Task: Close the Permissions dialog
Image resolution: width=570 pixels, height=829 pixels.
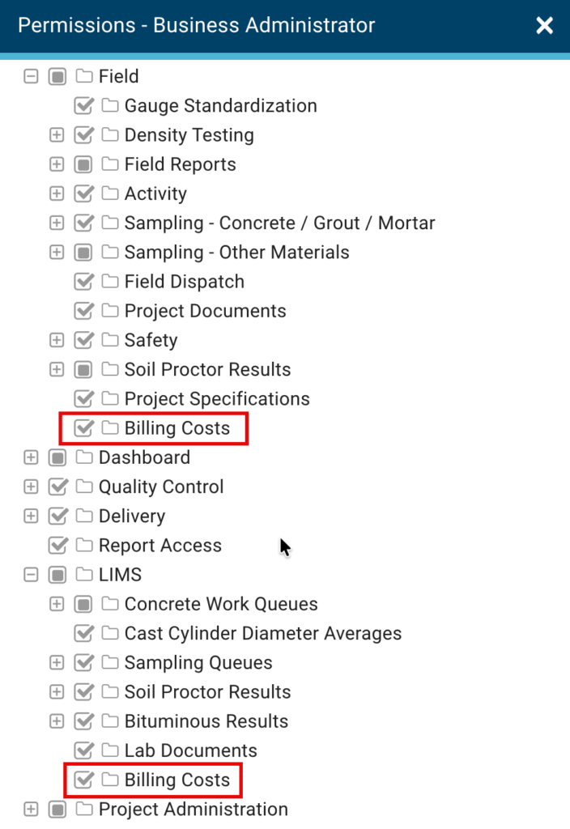Action: tap(545, 25)
